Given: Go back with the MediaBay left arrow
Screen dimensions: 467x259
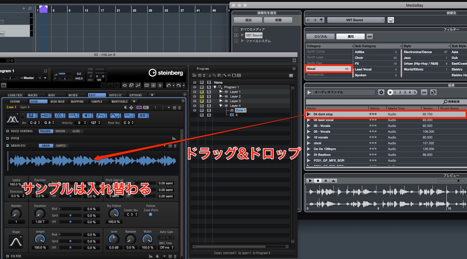Looking at the screenshot, I should (x=309, y=20).
